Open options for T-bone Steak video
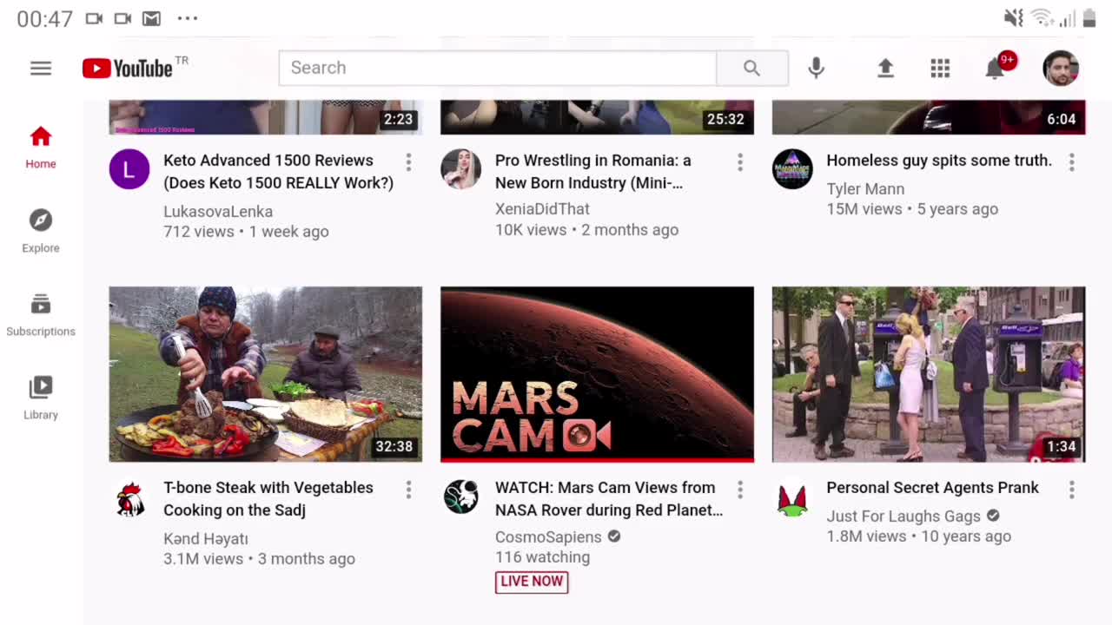 [408, 490]
